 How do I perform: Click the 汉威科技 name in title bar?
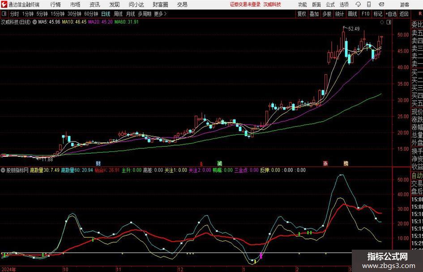coord(272,4)
